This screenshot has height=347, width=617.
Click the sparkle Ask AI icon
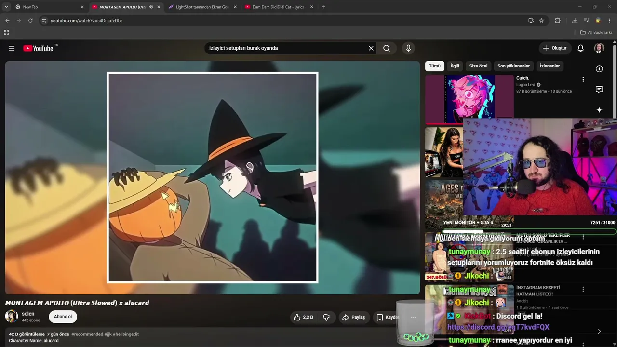pyautogui.click(x=599, y=110)
